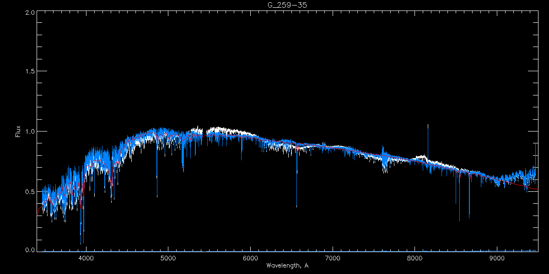Screen dimensions: 549x274
Task: Click the 1.0 flux tick label
Action: pyautogui.click(x=29, y=132)
